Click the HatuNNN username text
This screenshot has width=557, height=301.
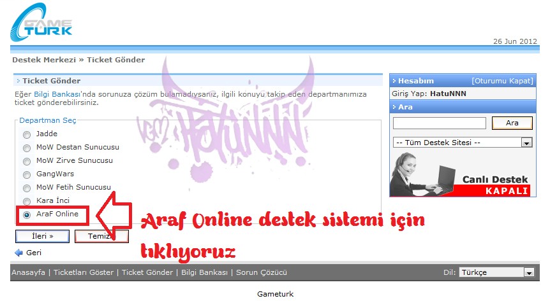(x=448, y=94)
